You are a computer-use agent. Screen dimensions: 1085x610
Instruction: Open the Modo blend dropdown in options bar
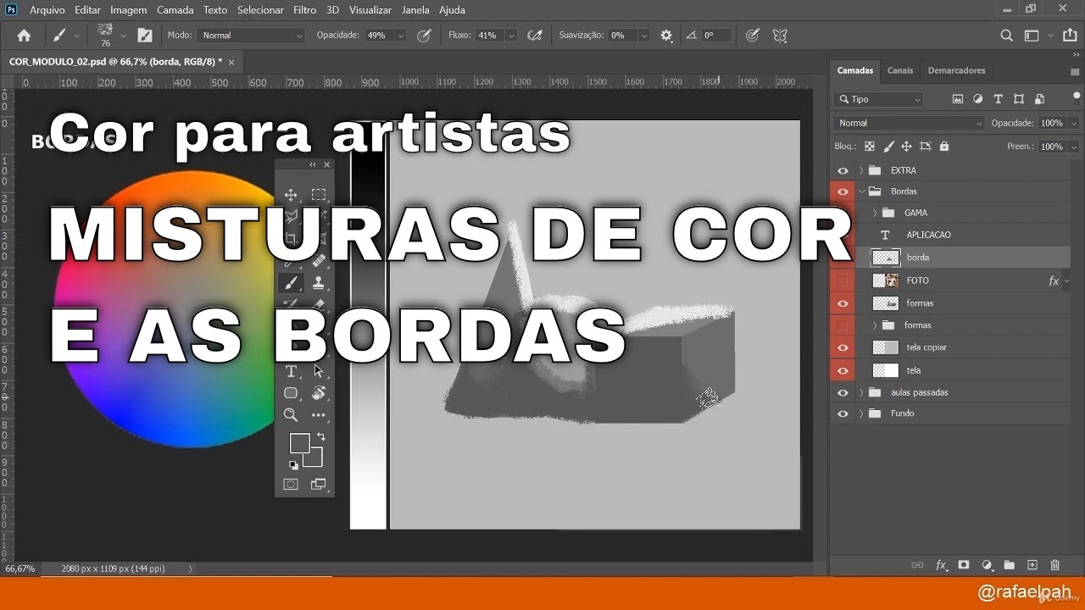[x=251, y=36]
